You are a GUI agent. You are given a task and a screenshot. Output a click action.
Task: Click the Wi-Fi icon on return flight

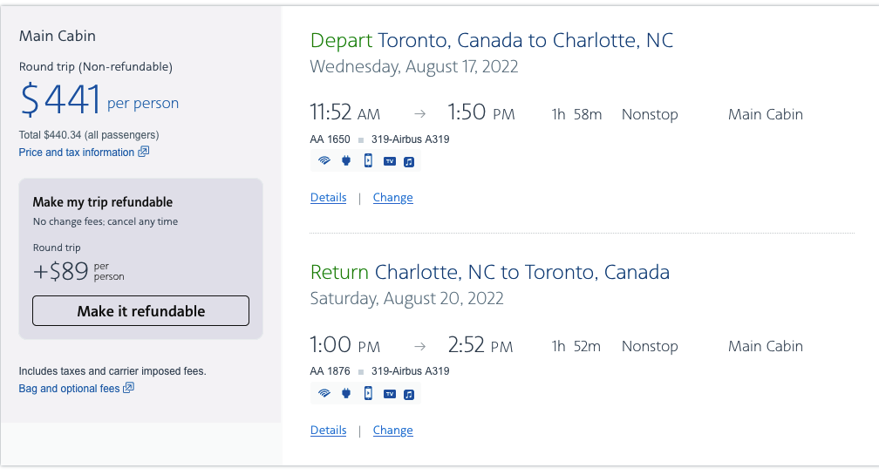click(324, 393)
